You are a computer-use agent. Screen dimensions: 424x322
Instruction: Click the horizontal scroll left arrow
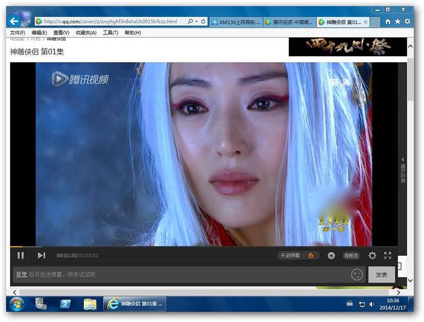[x=15, y=292]
